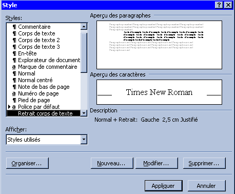The width and height of the screenshot is (235, 194).
Task: Create a style with Nouveau button
Action: pos(112,163)
